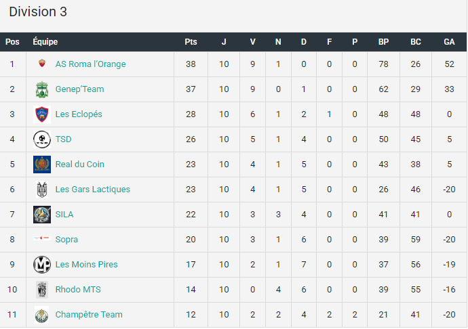Click the Pts column header

point(191,42)
